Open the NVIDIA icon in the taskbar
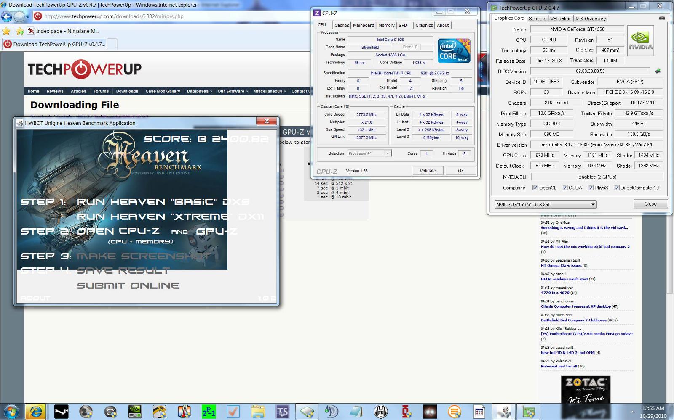The image size is (674, 420). (135, 412)
